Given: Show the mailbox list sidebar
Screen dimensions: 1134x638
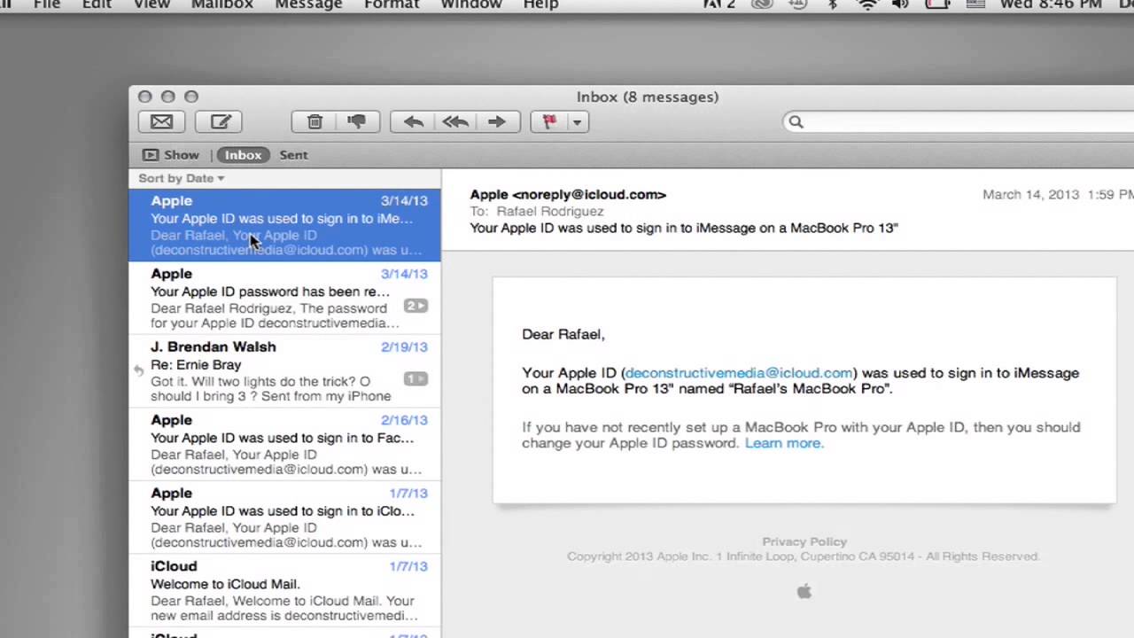Looking at the screenshot, I should coord(171,154).
